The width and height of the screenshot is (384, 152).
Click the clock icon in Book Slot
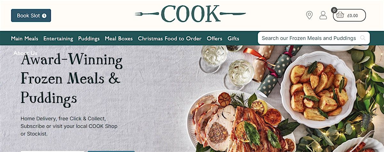coord(44,16)
